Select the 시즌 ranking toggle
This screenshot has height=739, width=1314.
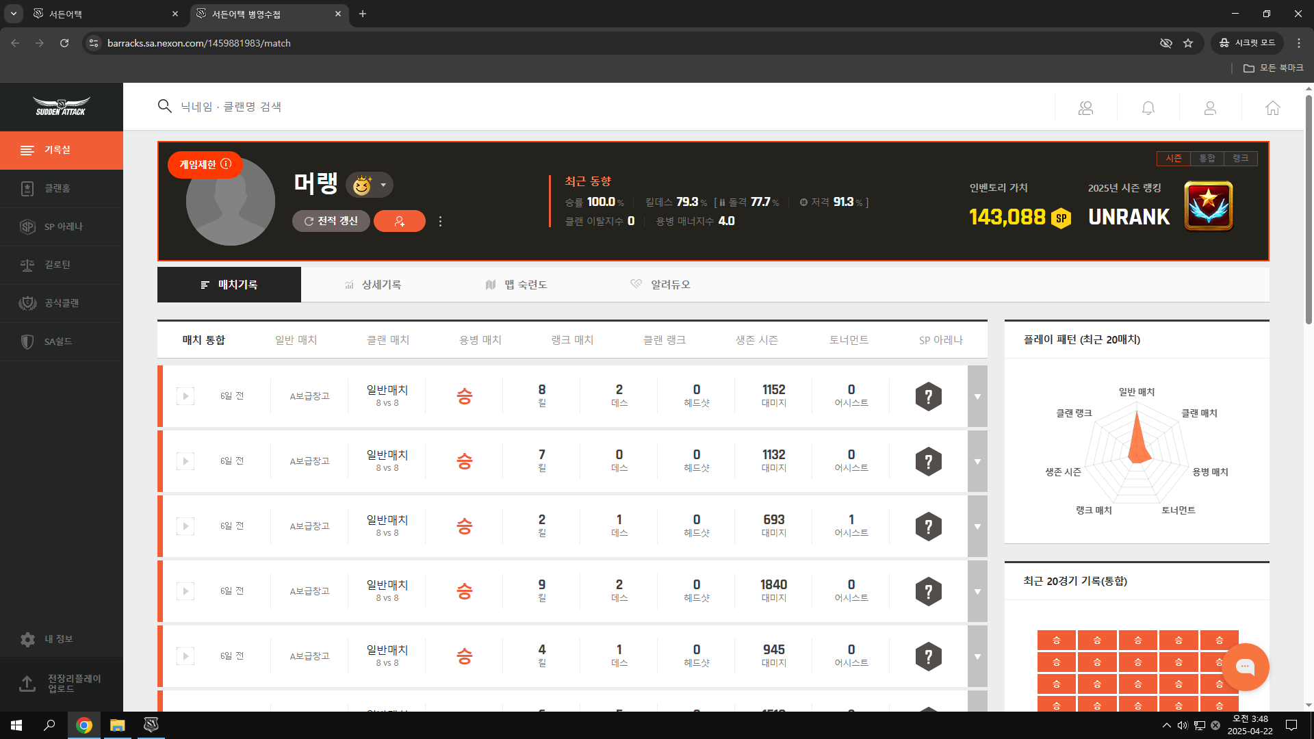pos(1174,158)
